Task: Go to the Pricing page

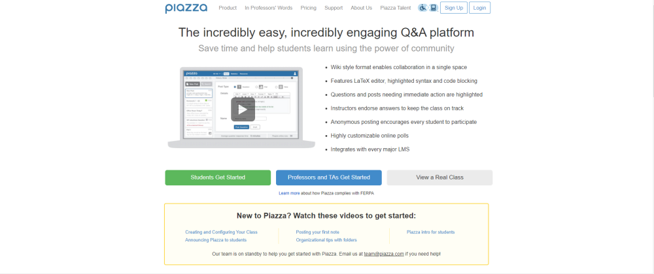Action: 308,8
